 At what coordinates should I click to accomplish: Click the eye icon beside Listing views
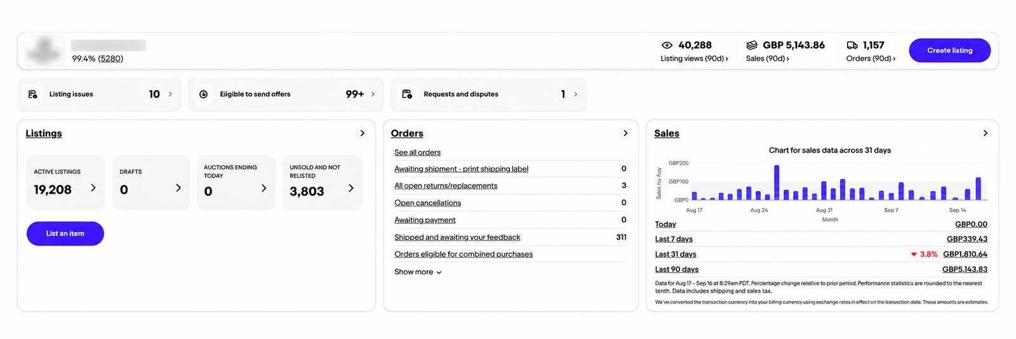coord(667,45)
